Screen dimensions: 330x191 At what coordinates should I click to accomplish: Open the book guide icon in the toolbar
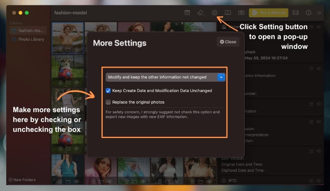tap(228, 13)
